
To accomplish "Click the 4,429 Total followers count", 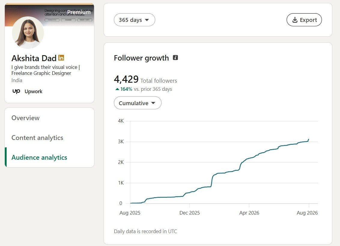I will (x=145, y=79).
